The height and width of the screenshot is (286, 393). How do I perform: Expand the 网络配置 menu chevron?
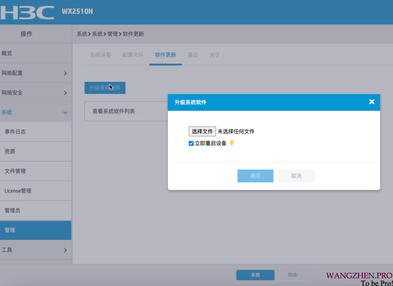click(65, 73)
